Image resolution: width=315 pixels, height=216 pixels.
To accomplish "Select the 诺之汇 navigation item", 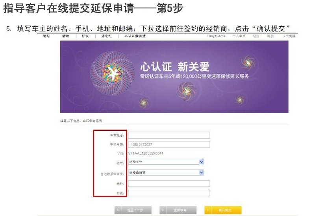I will click(106, 36).
